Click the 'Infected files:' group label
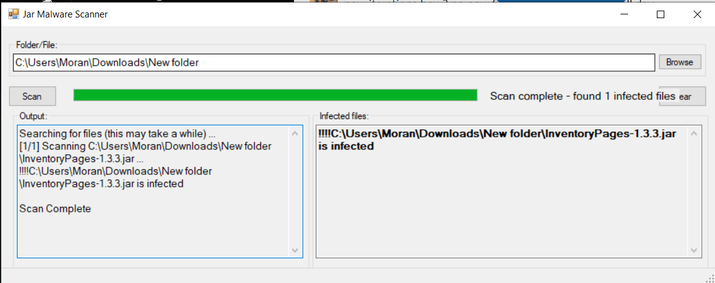715x283 pixels. pyautogui.click(x=344, y=116)
